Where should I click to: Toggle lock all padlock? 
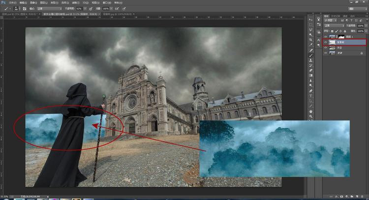pos(345,31)
